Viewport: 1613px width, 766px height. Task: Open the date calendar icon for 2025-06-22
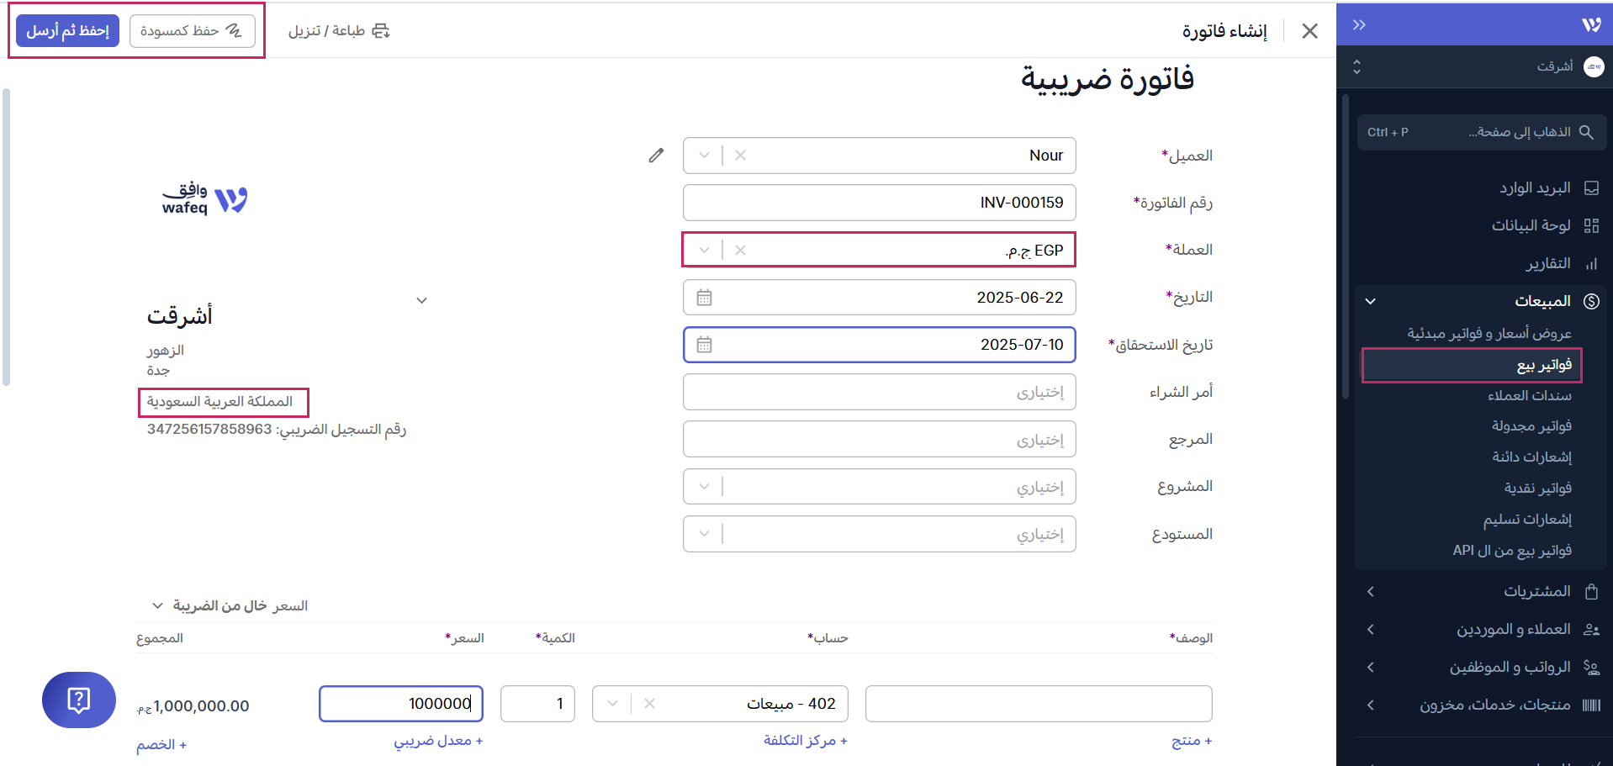click(705, 298)
